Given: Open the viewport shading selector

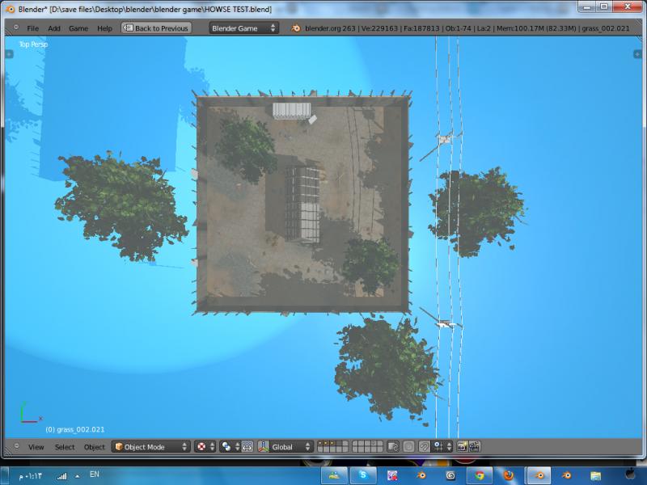Looking at the screenshot, I should [205, 447].
